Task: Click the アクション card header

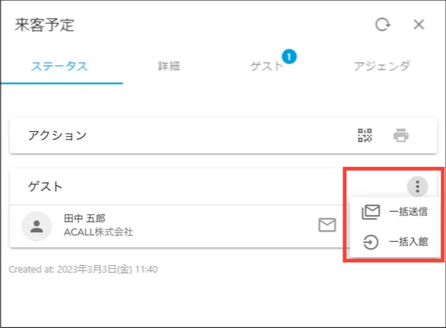Action: tap(57, 136)
